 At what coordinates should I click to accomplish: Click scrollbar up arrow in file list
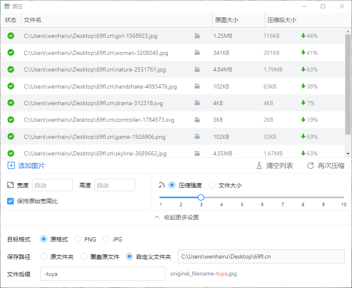pyautogui.click(x=348, y=31)
